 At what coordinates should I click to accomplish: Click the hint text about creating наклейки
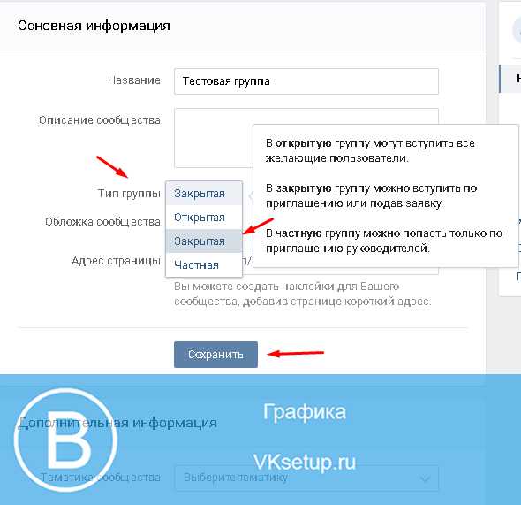[303, 294]
